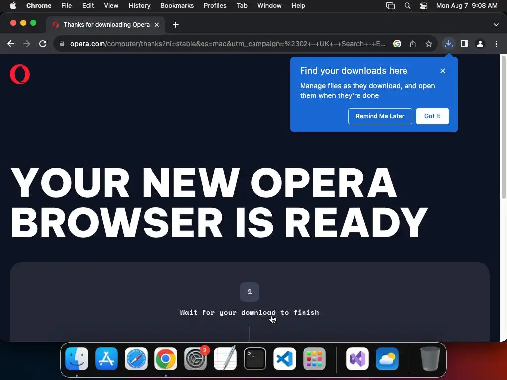
Task: Click the date and time in the menu bar
Action: coord(466,6)
